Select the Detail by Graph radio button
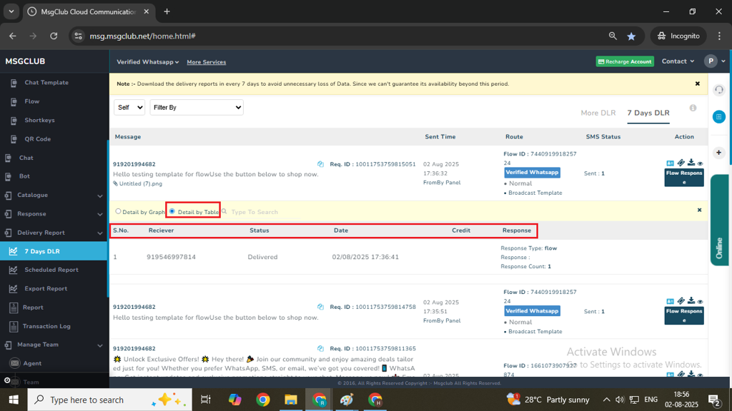The height and width of the screenshot is (411, 732). pos(118,211)
